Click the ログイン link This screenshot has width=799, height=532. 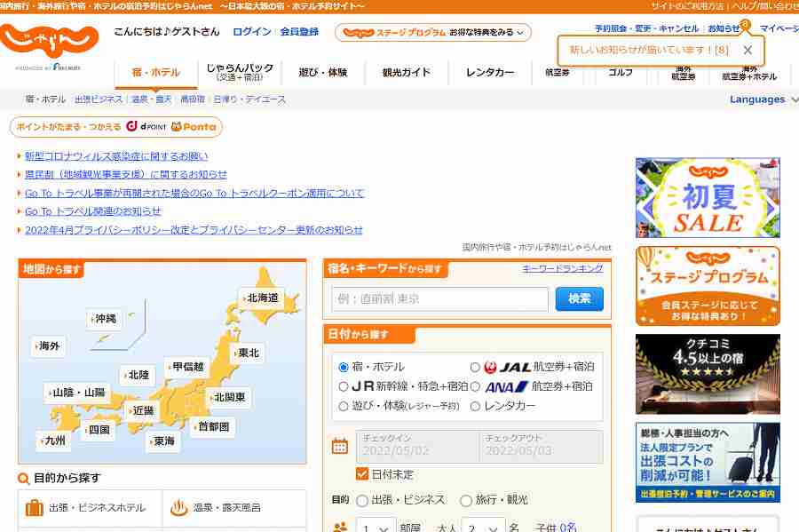click(x=252, y=32)
